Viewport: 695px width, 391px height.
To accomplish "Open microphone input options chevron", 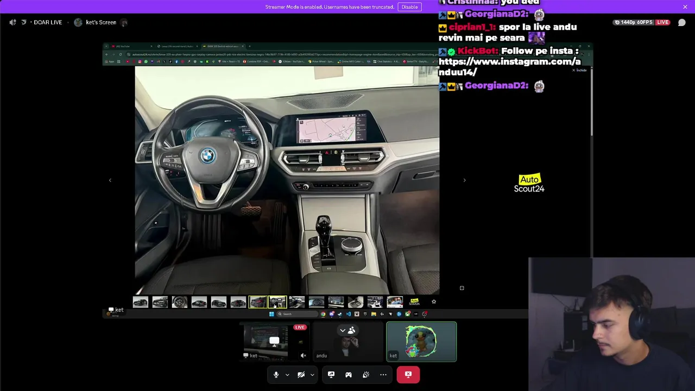I will [x=287, y=375].
